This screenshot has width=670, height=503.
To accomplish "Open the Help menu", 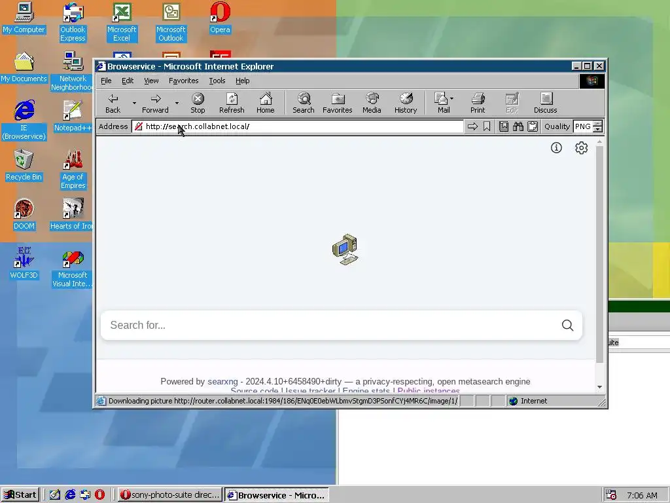I will click(x=242, y=81).
